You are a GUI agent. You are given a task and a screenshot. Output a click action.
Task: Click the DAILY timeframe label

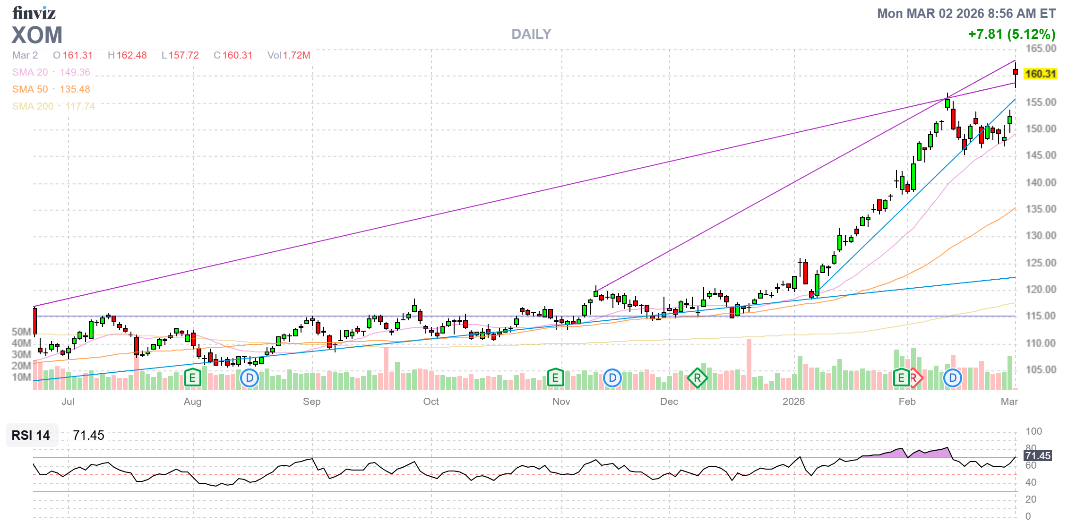pyautogui.click(x=531, y=34)
